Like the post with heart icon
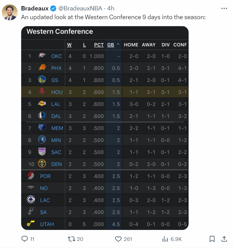The image size is (234, 248). [118, 239]
